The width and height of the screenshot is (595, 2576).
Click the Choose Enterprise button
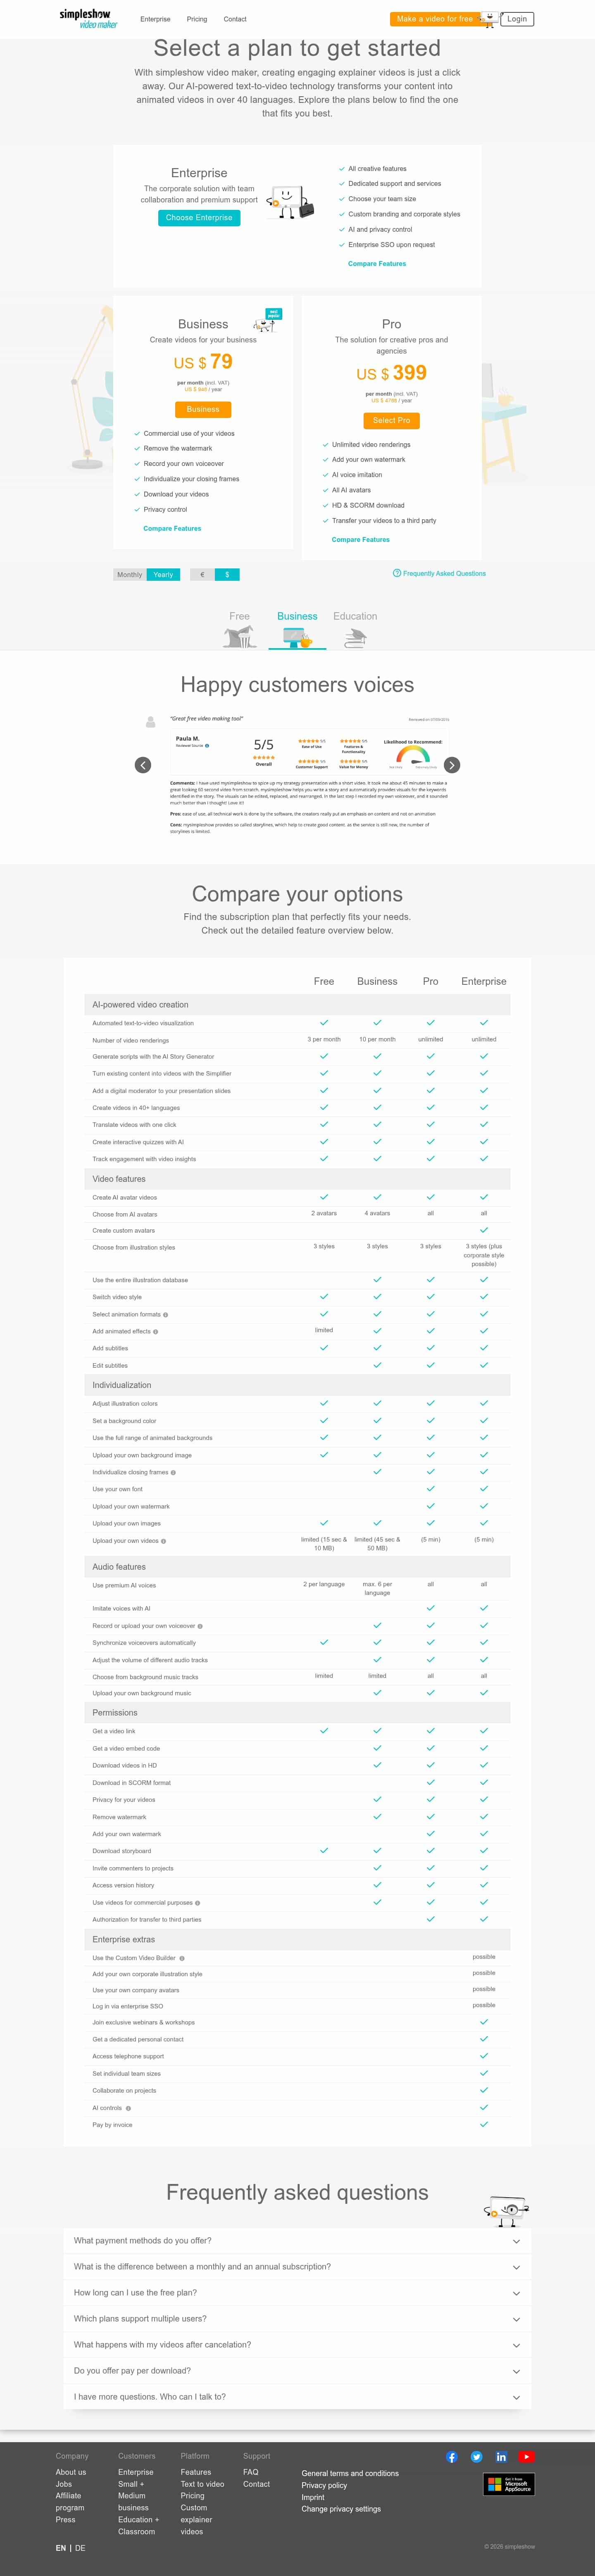click(199, 218)
